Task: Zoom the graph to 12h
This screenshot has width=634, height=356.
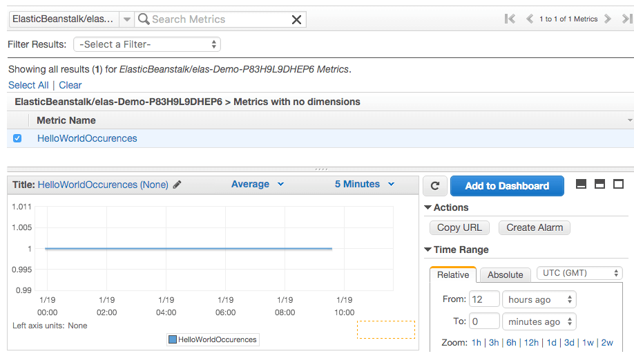Action: pyautogui.click(x=531, y=343)
